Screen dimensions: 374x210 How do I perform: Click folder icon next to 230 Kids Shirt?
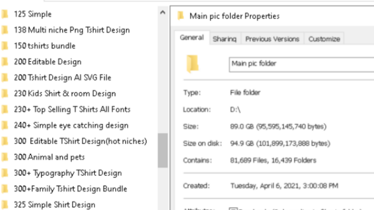[5, 94]
